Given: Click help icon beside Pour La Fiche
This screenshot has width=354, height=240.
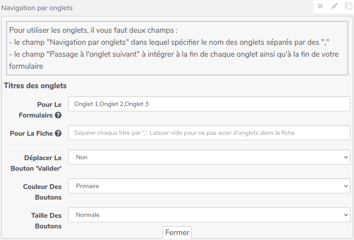Looking at the screenshot, I should tap(58, 133).
